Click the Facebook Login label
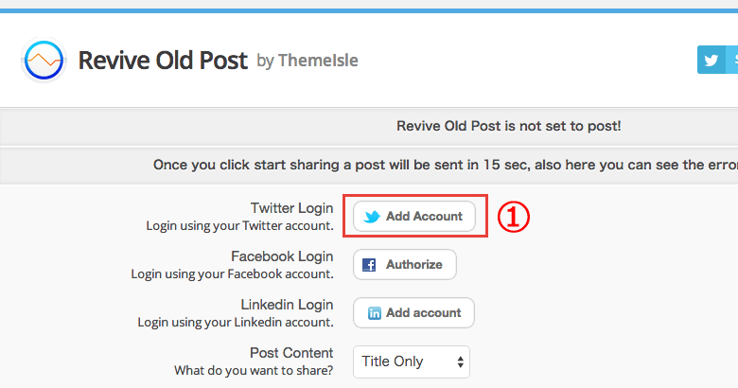Image resolution: width=738 pixels, height=388 pixels. tap(282, 256)
